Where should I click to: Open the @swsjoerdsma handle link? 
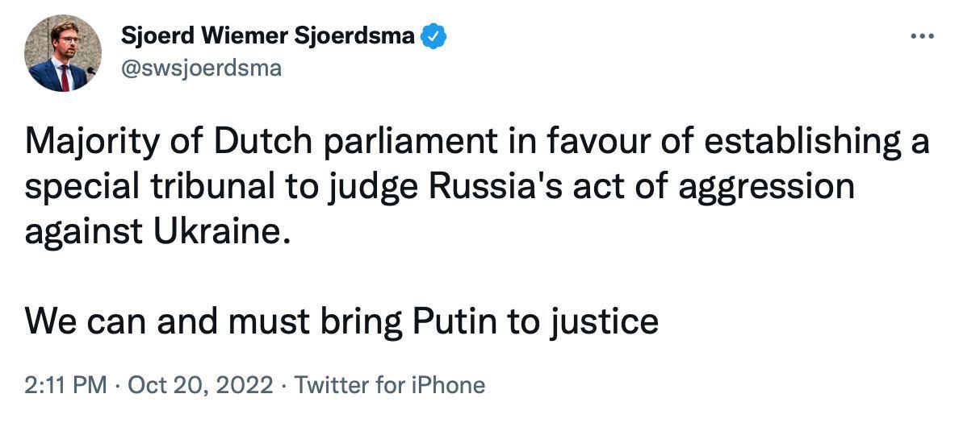coord(201,68)
